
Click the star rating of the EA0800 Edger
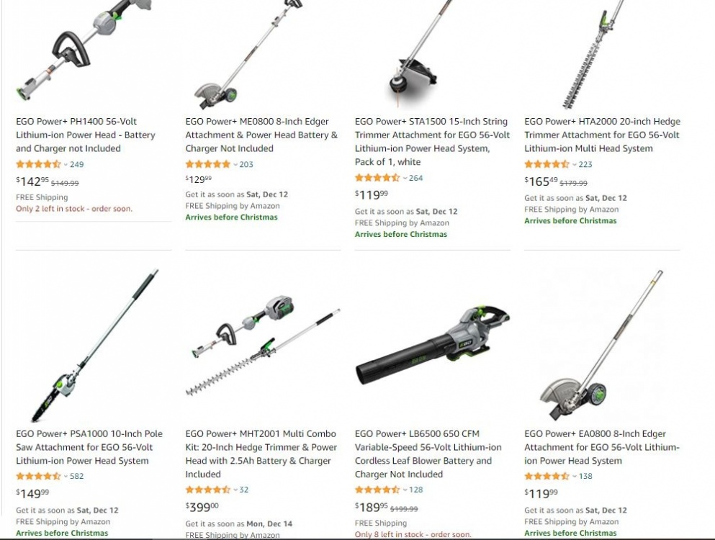click(x=547, y=476)
